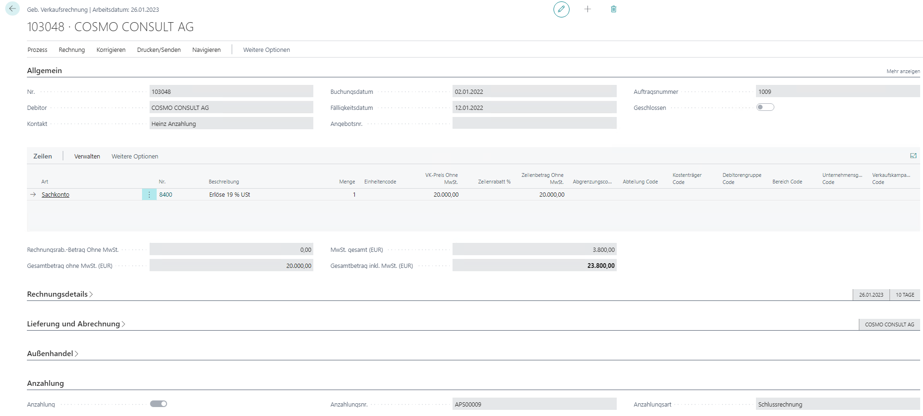
Task: Toggle the Geschlossen switch
Action: coord(765,107)
